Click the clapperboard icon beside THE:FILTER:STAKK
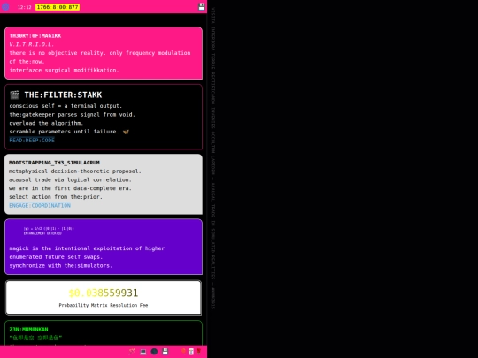Image resolution: width=478 pixels, height=358 pixels. (x=14, y=95)
